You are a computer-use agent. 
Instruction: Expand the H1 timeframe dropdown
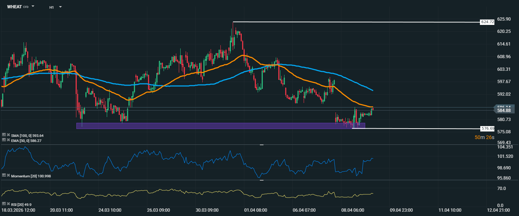[60, 7]
